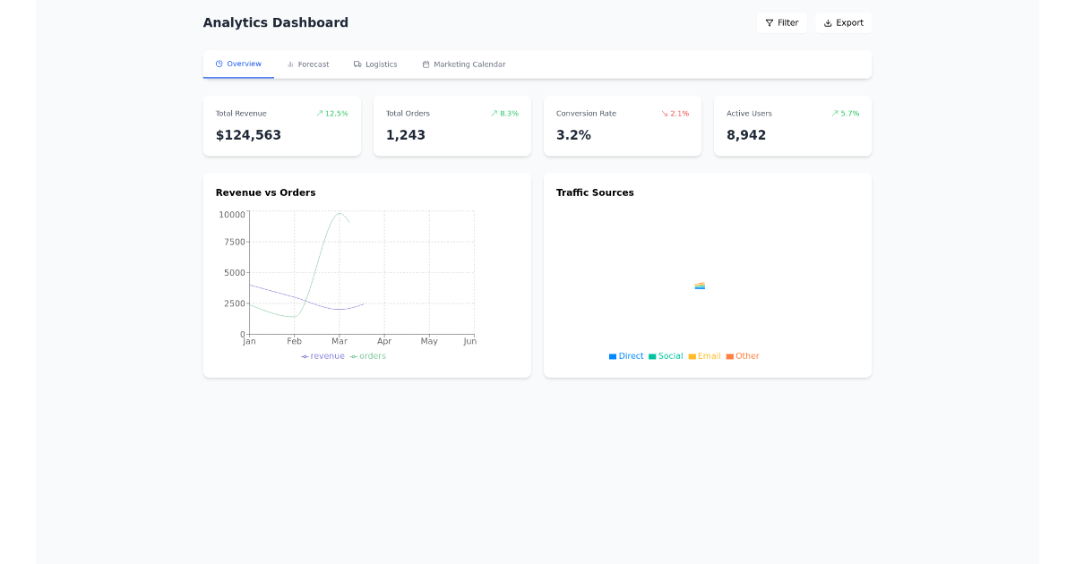
Task: Click the green upward arrow beside 12.5%
Action: pyautogui.click(x=321, y=113)
